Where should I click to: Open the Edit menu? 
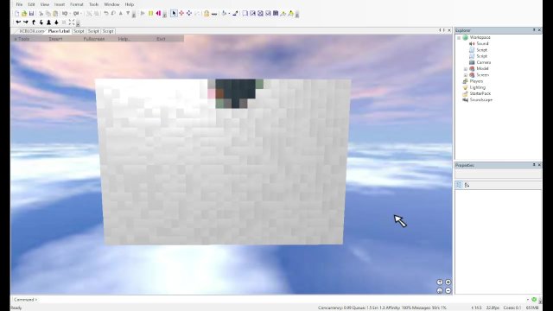tap(31, 4)
